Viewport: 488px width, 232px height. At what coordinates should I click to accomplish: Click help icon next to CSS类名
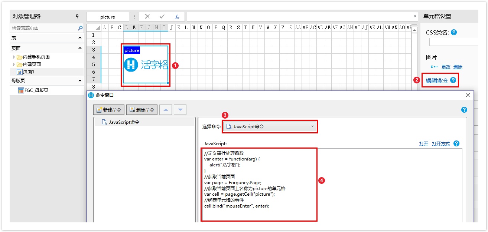click(x=453, y=33)
